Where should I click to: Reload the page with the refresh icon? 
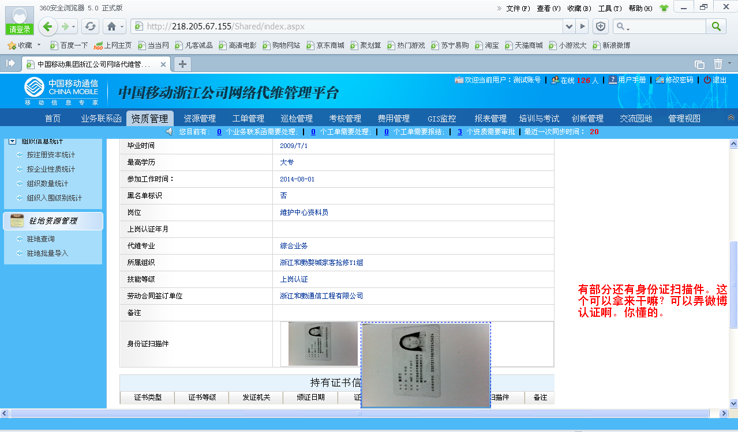(91, 26)
